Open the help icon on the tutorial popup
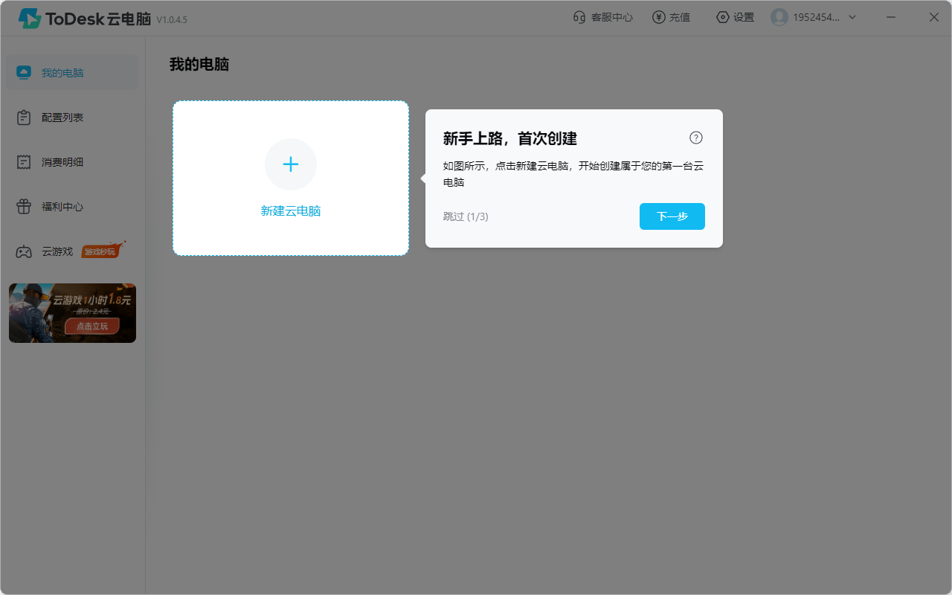This screenshot has height=595, width=952. [696, 138]
